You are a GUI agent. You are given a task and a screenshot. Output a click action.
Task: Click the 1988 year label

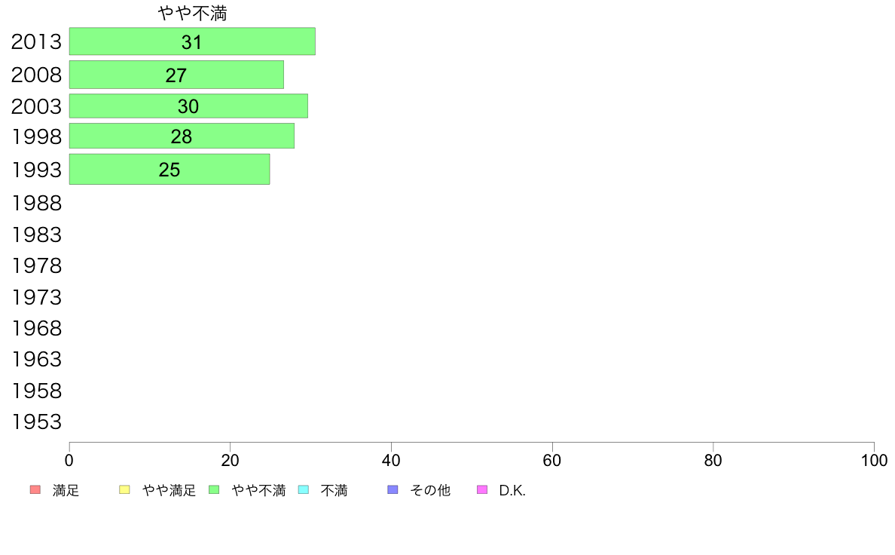pyautogui.click(x=36, y=203)
